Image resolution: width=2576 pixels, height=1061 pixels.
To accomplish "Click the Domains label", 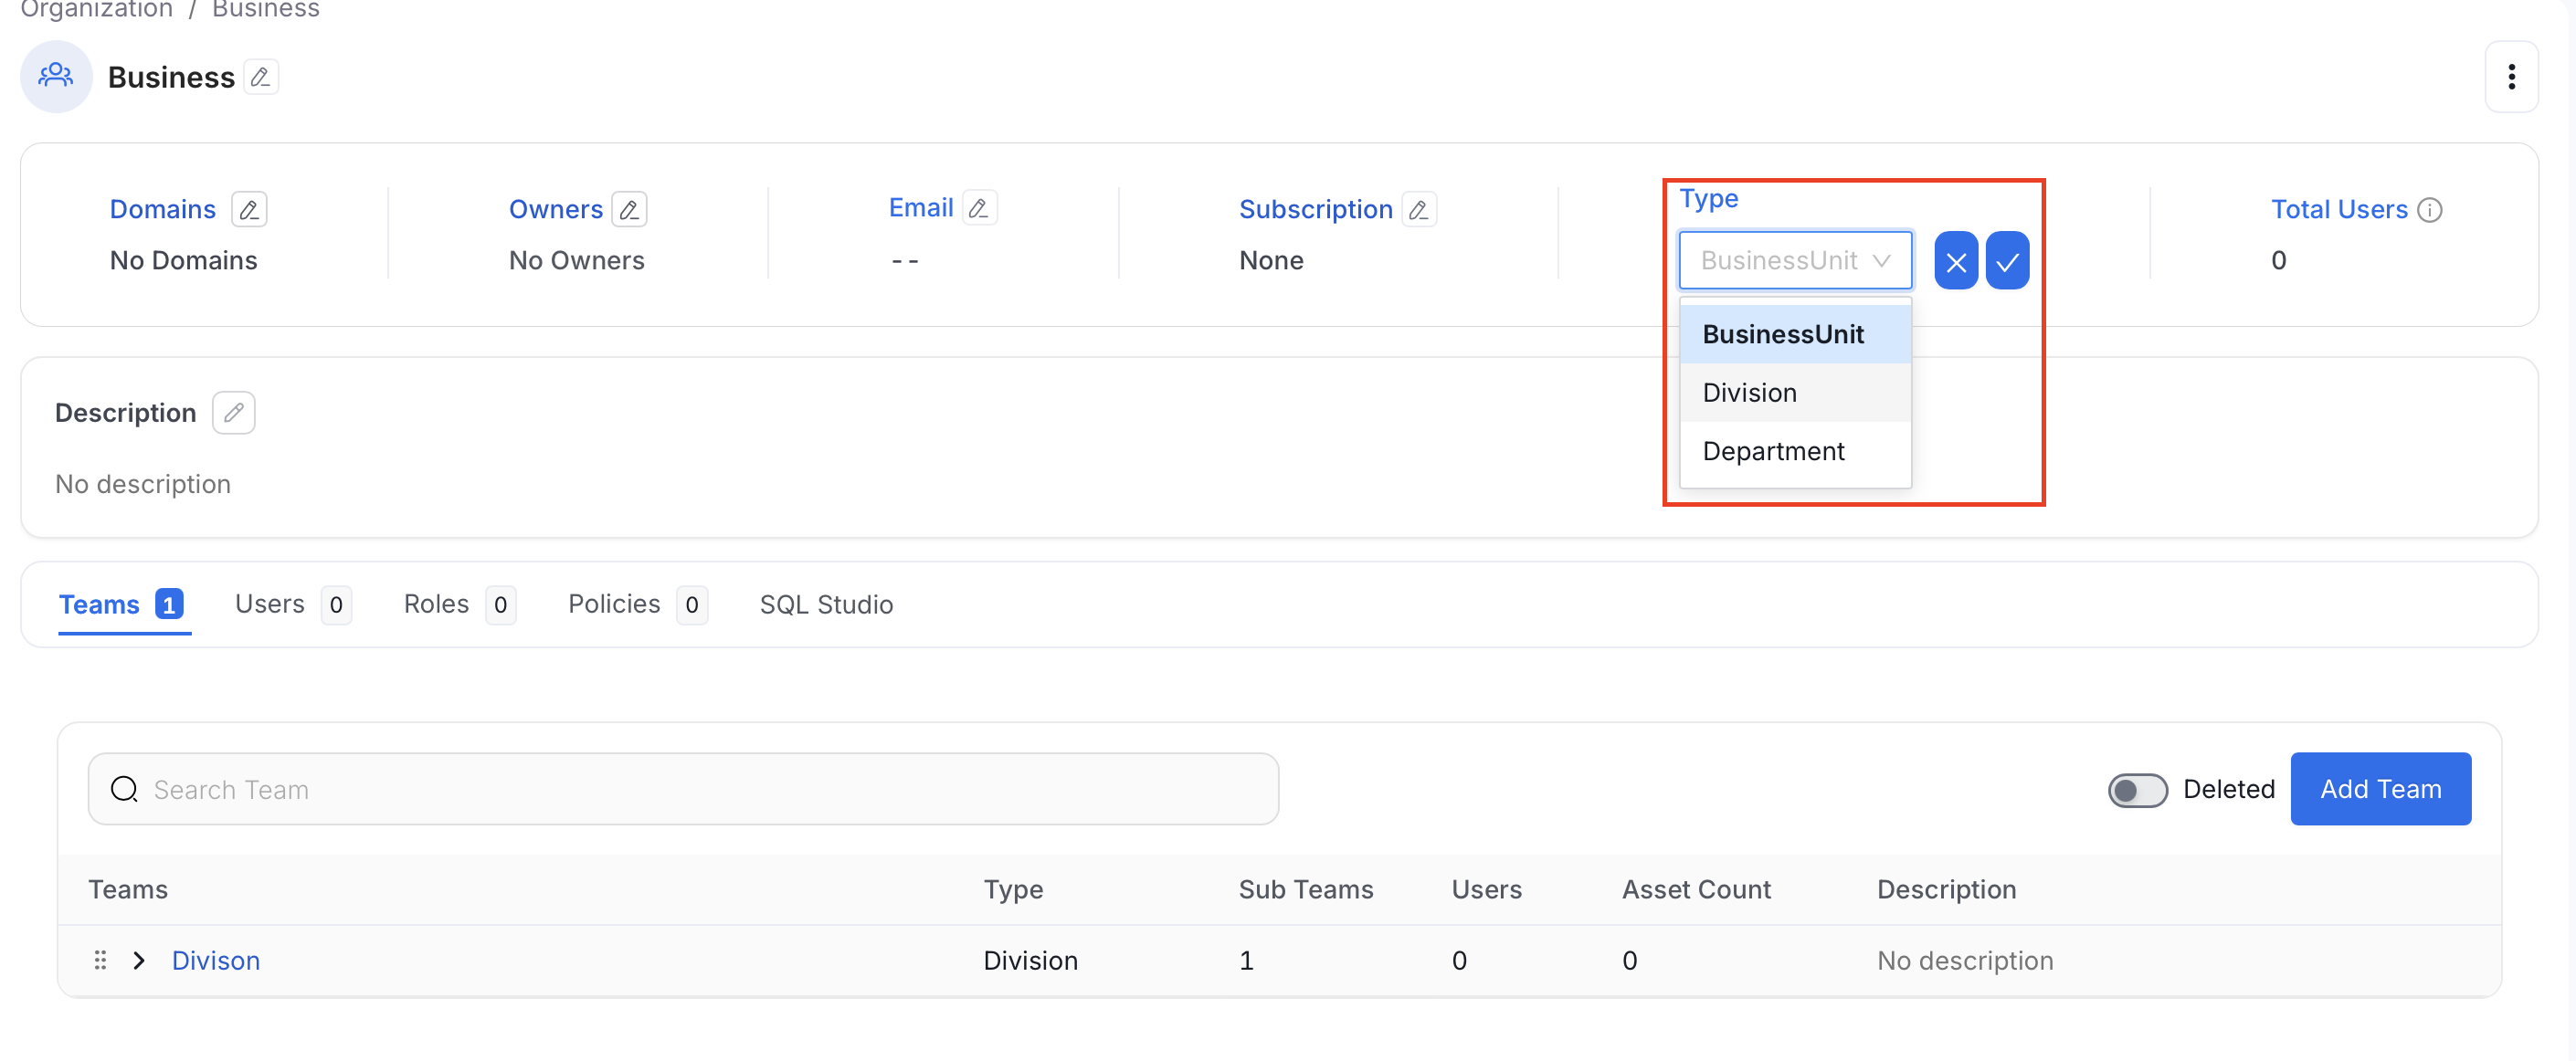I will point(163,209).
